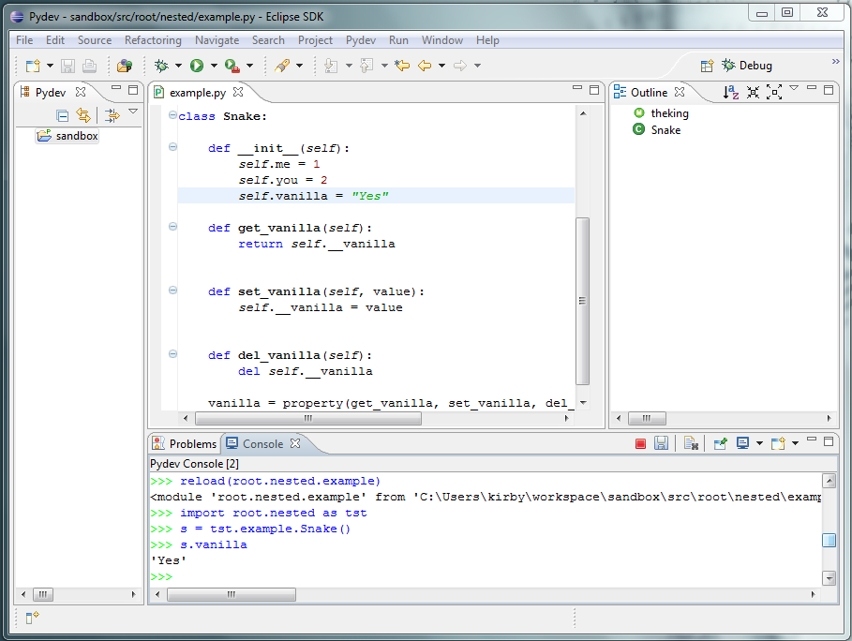Viewport: 852px width, 641px height.
Task: Switch to the Debug perspective
Action: pos(747,66)
